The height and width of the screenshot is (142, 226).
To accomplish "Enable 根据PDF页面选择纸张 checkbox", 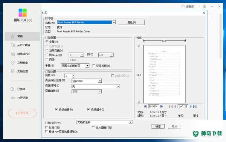I will click(46, 131).
